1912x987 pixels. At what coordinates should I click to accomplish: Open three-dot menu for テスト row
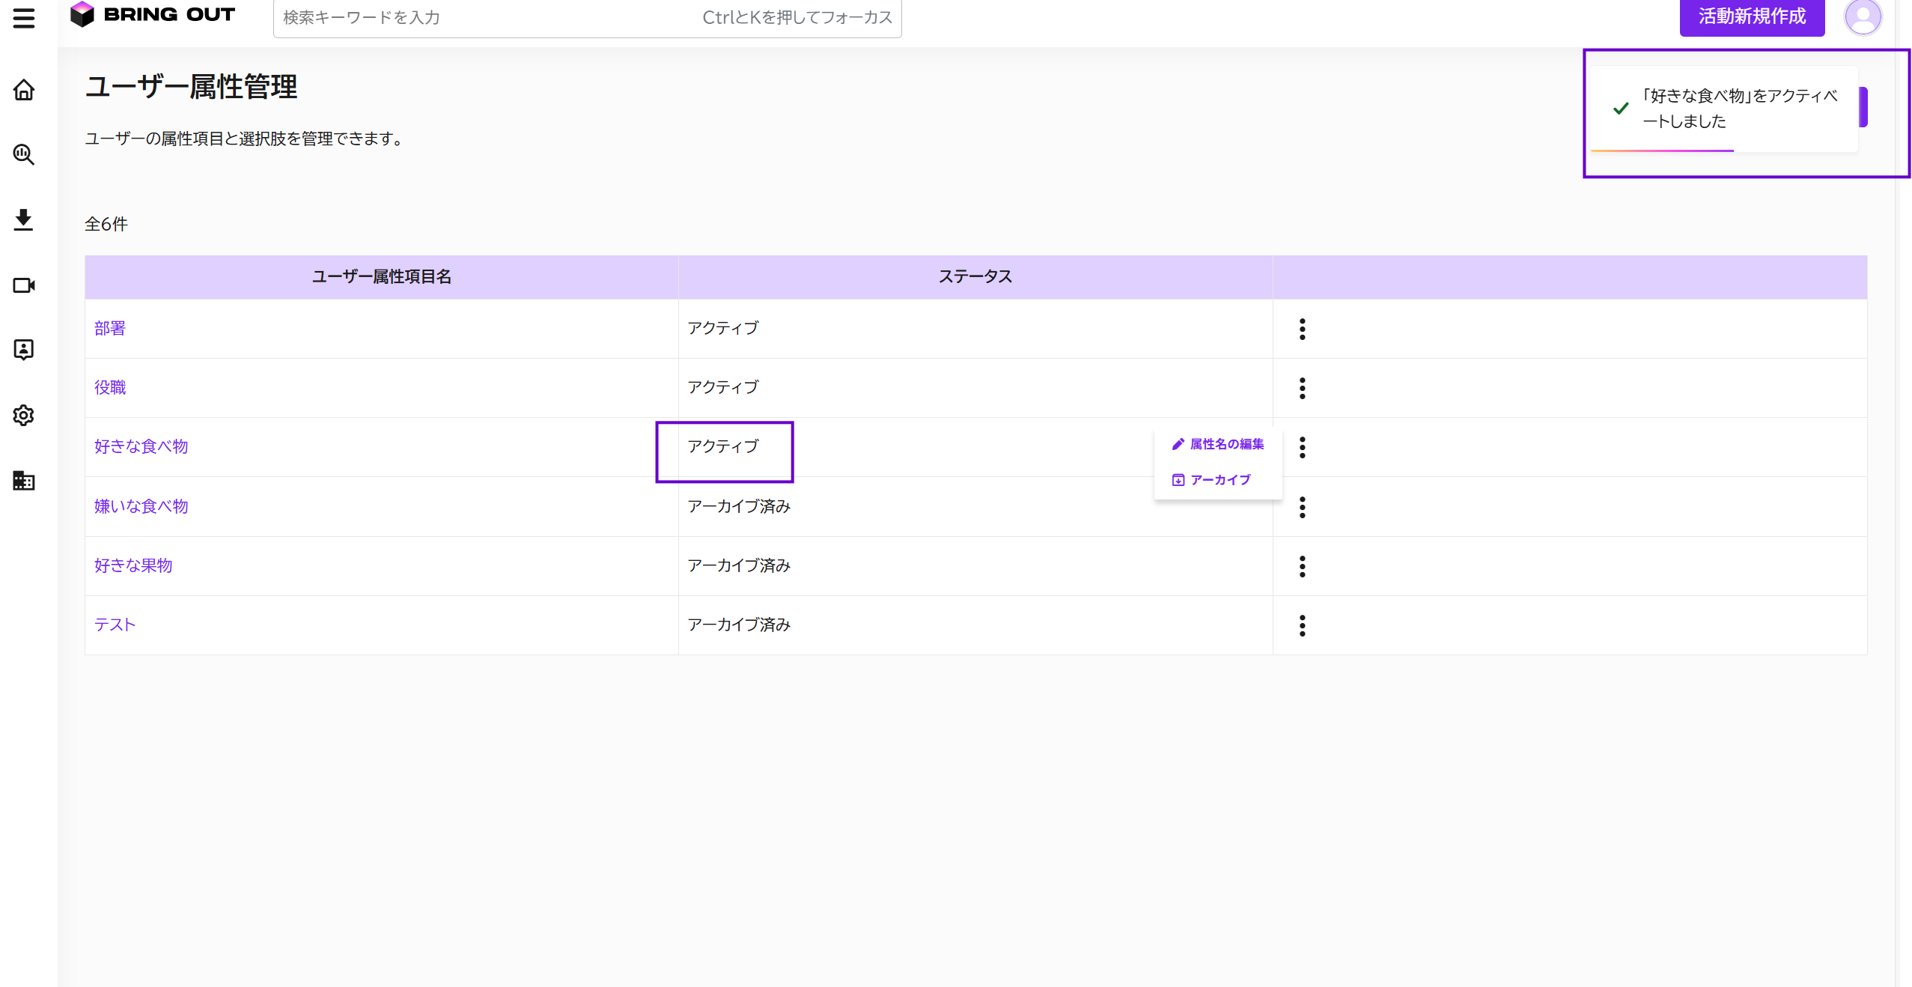point(1302,625)
